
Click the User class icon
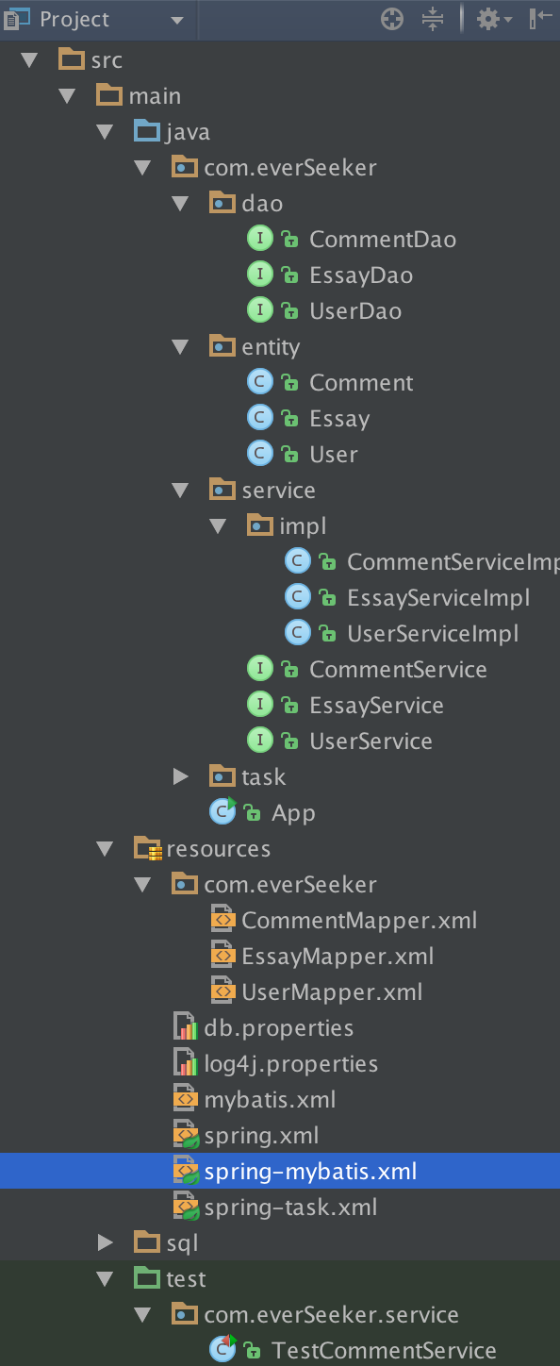click(x=260, y=454)
